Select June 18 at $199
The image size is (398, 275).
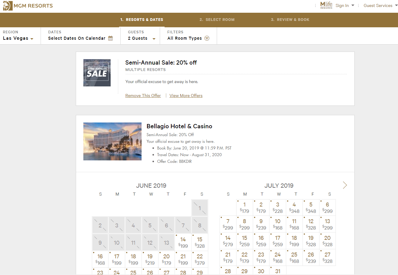click(133, 259)
